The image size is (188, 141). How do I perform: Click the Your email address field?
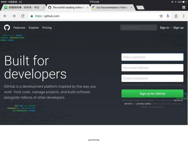point(152,68)
